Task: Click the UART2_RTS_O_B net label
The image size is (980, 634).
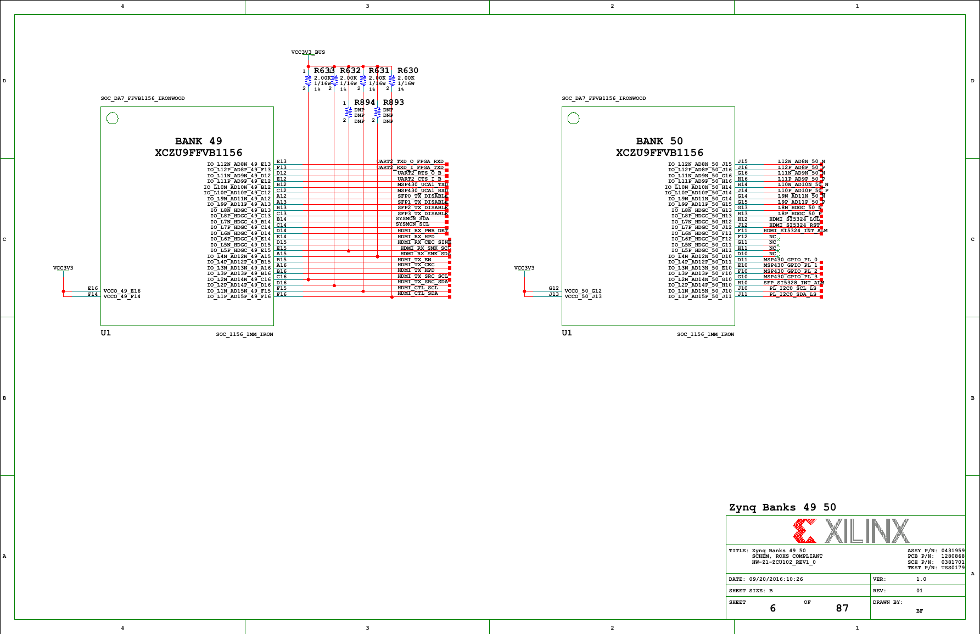Action: tap(419, 173)
